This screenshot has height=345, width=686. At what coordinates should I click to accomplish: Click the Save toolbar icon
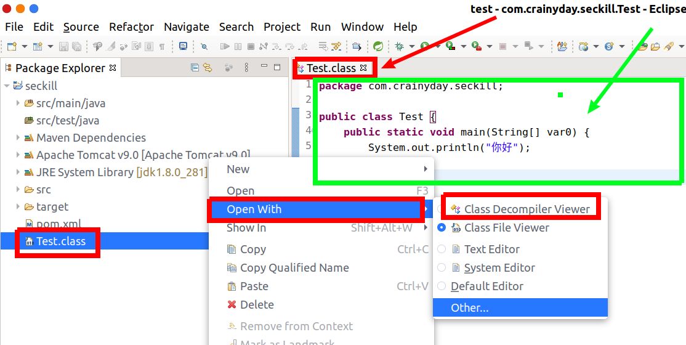pos(64,46)
